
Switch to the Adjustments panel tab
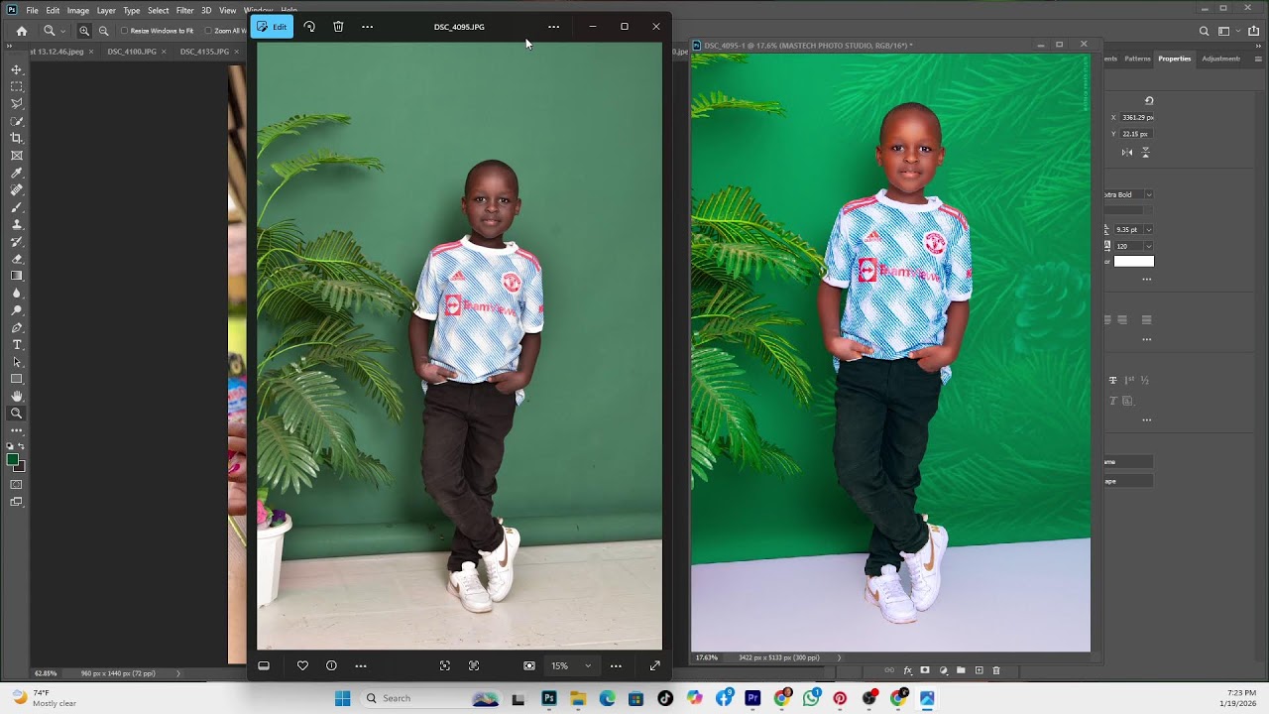(x=1220, y=59)
